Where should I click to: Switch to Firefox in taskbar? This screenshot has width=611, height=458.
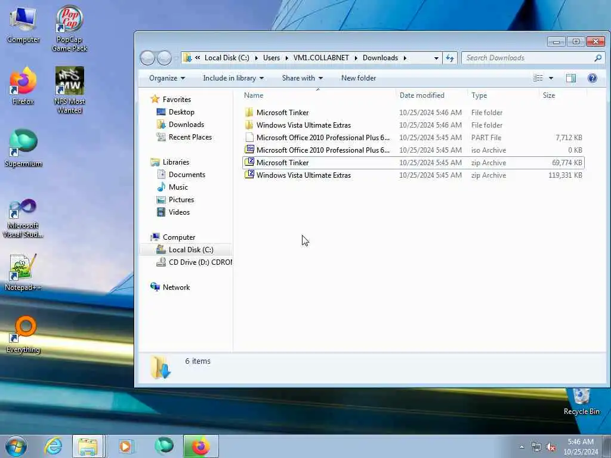200,446
